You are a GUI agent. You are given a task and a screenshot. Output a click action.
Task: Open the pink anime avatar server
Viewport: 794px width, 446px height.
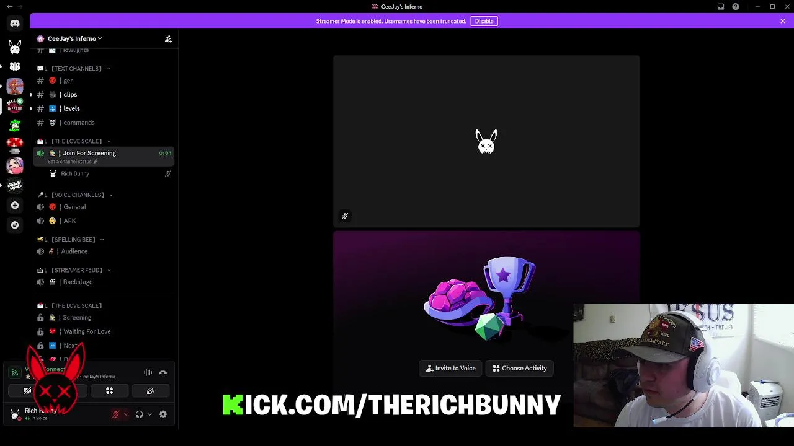click(x=15, y=165)
